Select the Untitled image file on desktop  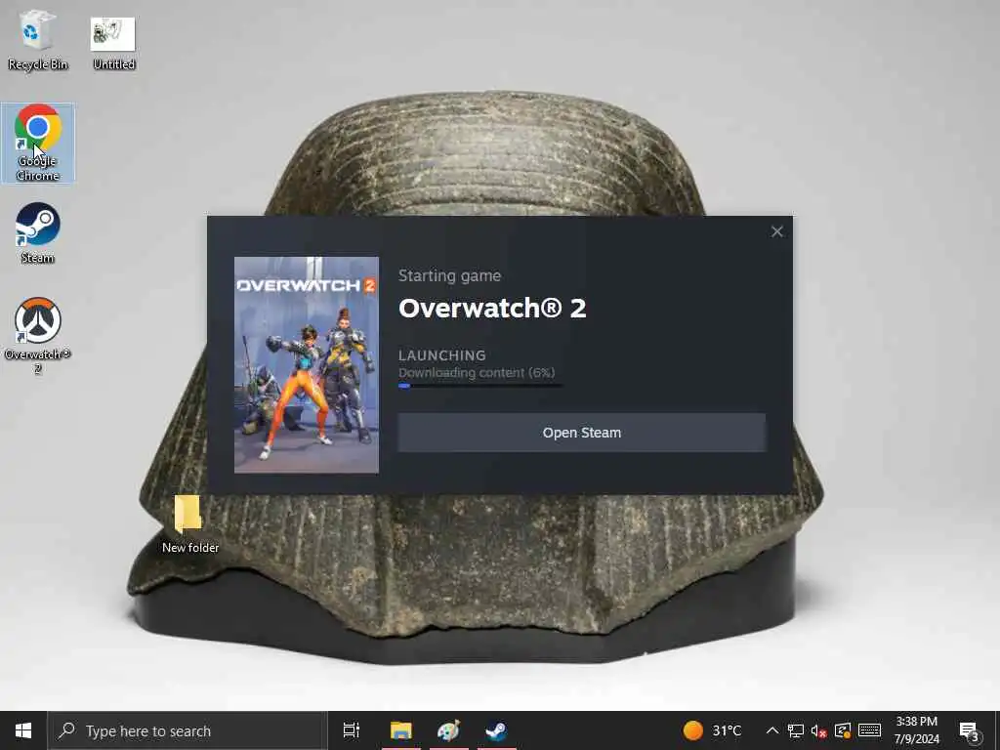(x=113, y=43)
